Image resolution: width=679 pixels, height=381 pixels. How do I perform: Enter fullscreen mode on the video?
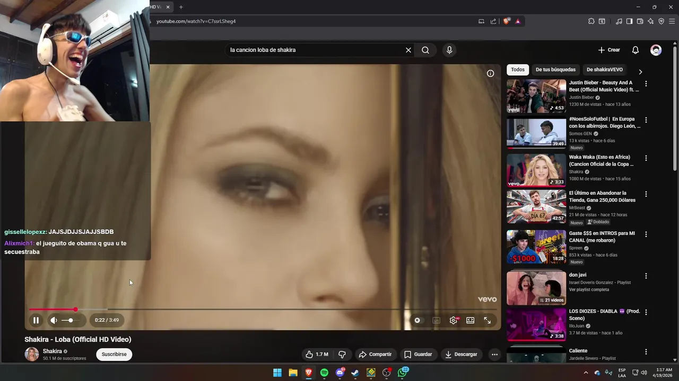(x=487, y=320)
